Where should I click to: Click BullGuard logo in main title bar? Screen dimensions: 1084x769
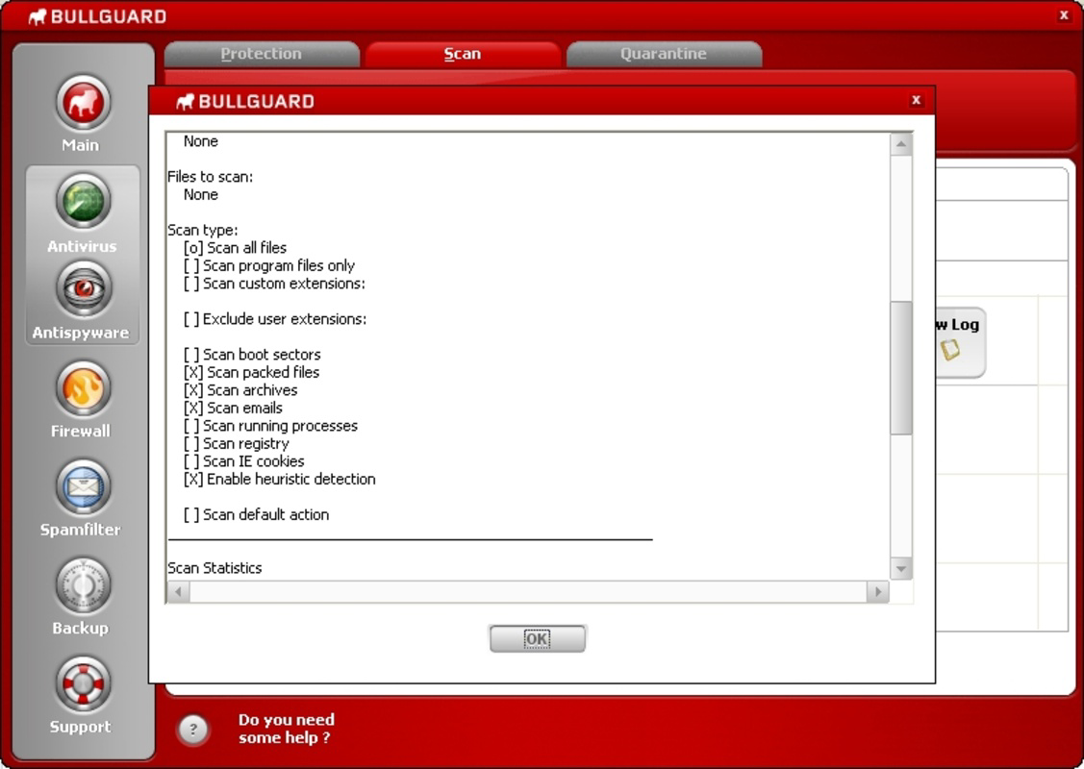coord(97,16)
